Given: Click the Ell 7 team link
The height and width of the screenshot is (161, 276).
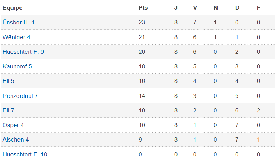Looking at the screenshot, I should [x=8, y=110].
